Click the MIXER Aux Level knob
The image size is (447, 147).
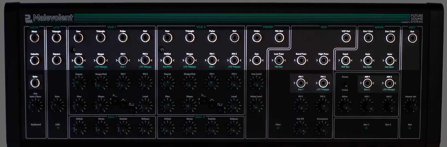tap(257, 84)
